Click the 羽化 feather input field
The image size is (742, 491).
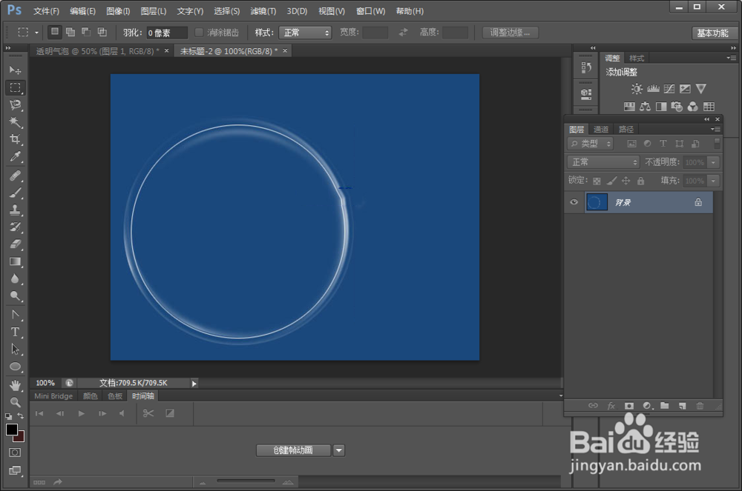167,33
